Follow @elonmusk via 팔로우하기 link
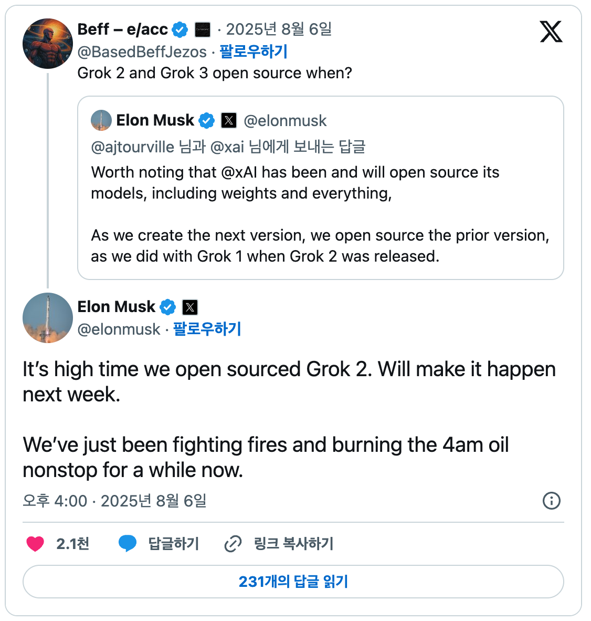The image size is (591, 621). 207,329
